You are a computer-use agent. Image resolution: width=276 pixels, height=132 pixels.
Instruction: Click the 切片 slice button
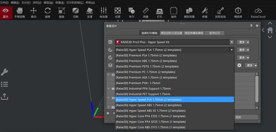[x=246, y=117]
